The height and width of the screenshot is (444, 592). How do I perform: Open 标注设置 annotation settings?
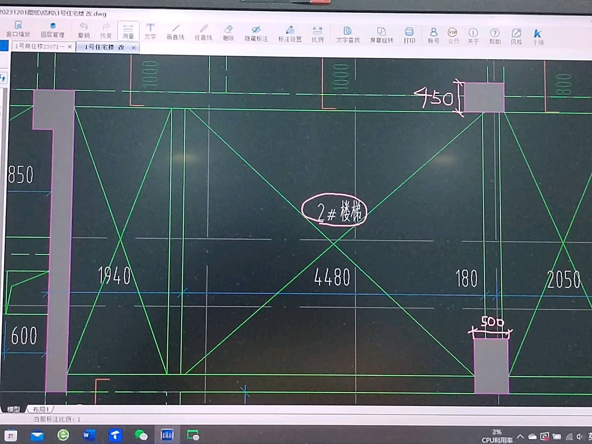(290, 34)
